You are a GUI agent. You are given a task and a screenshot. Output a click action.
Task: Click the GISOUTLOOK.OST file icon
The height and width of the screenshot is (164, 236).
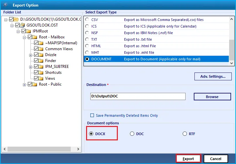[x=23, y=25]
